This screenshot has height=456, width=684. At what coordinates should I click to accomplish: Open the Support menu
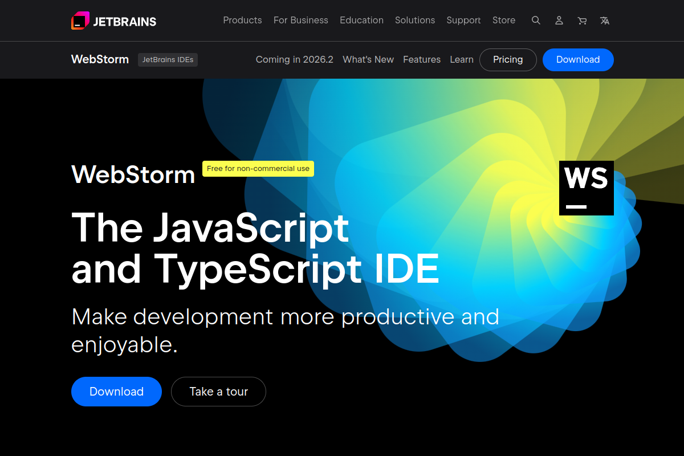point(463,20)
